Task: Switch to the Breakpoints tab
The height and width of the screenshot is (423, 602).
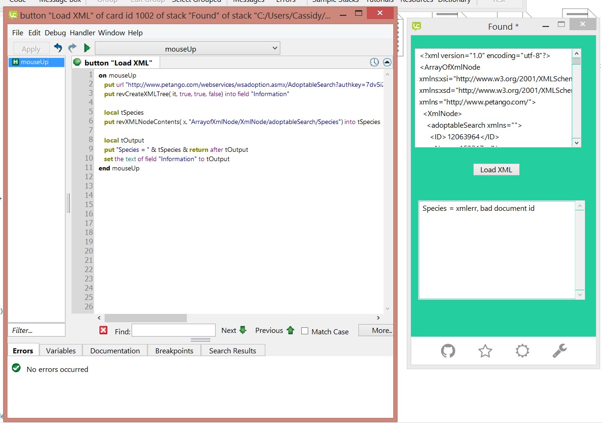Action: 174,351
